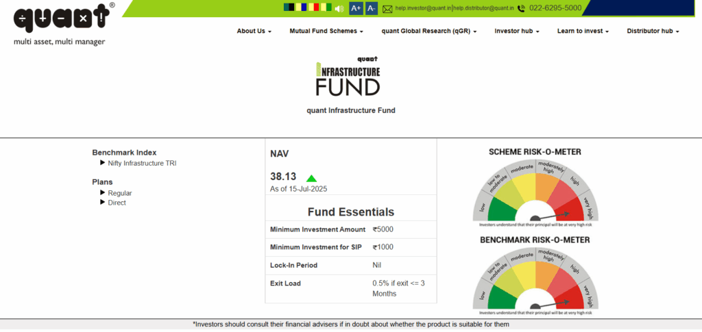This screenshot has height=332, width=702.
Task: Toggle the speaker audio icon
Action: (x=339, y=8)
